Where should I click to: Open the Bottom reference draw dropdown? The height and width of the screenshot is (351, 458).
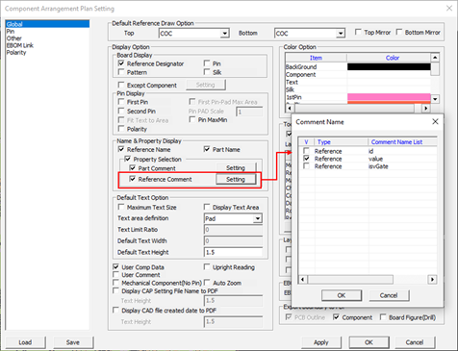coord(341,34)
